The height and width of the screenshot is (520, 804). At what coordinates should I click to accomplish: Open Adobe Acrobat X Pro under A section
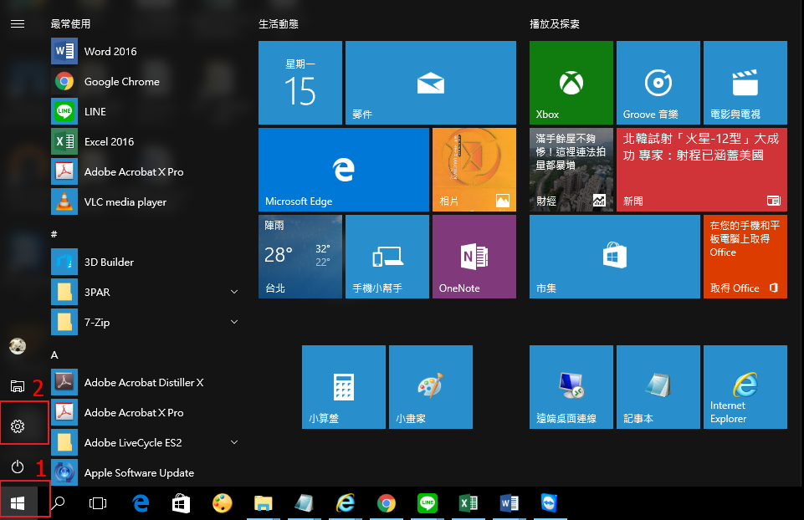(145, 412)
